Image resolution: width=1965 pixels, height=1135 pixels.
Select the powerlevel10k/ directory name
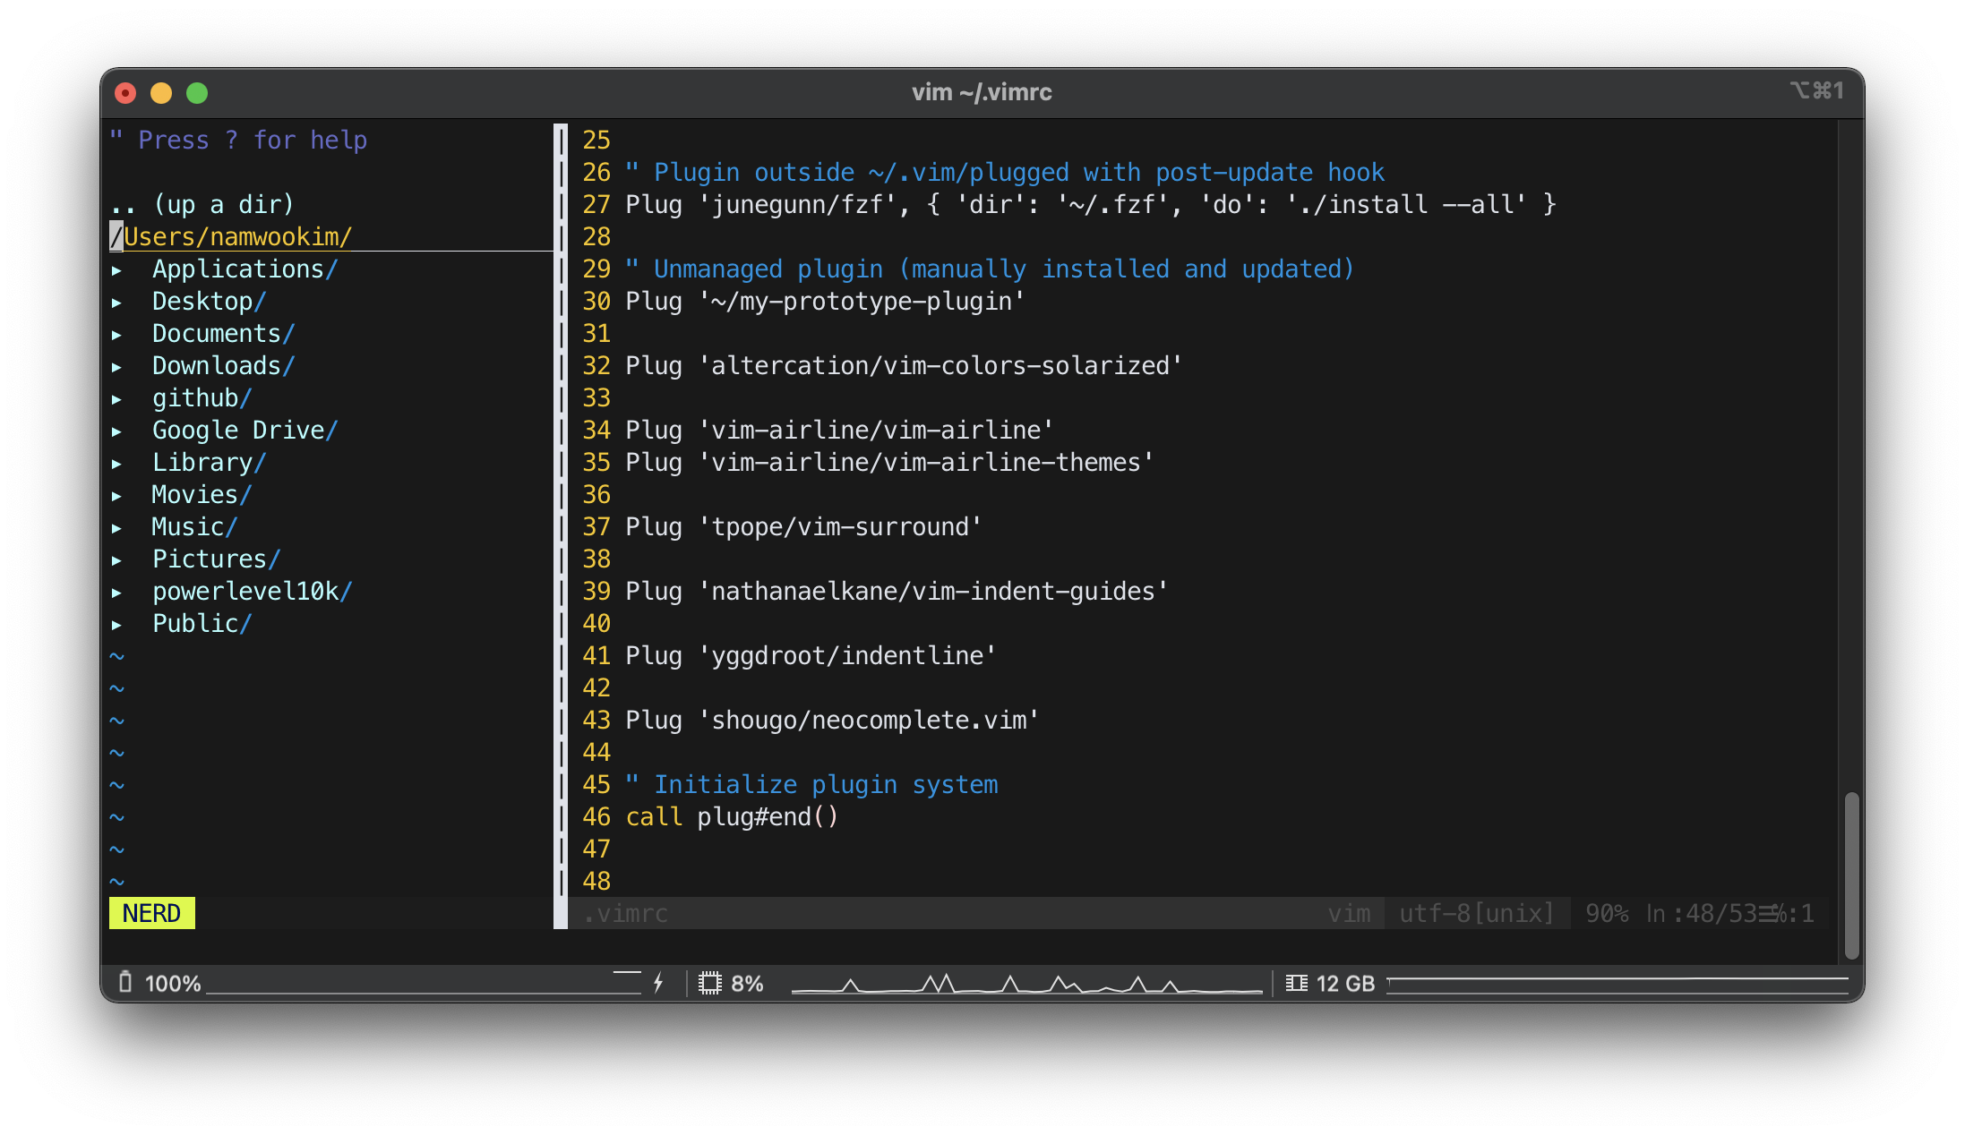(x=252, y=591)
